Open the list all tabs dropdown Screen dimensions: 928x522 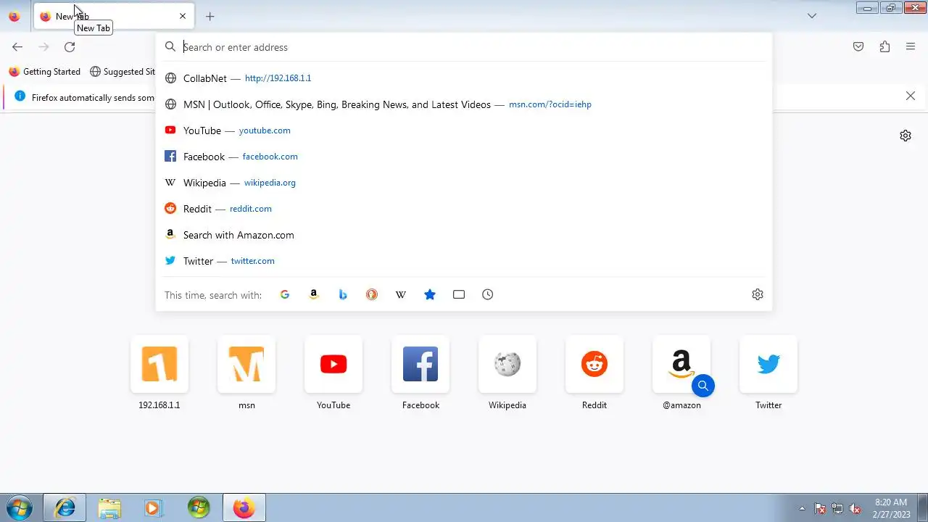[x=812, y=16]
